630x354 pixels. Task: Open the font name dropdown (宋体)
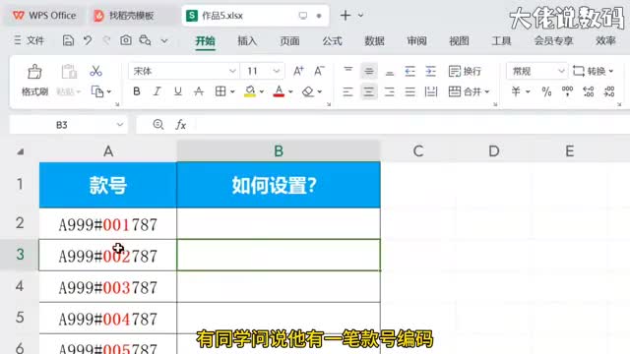[x=232, y=71]
